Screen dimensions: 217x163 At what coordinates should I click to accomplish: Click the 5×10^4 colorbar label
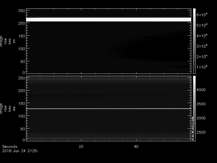202,25
